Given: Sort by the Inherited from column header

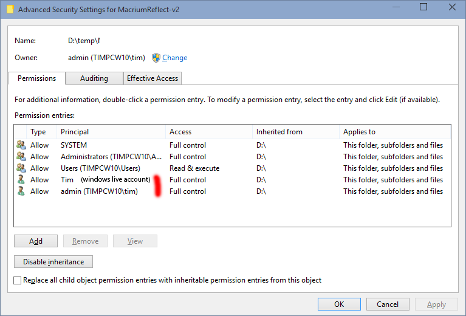Looking at the screenshot, I should click(295, 132).
